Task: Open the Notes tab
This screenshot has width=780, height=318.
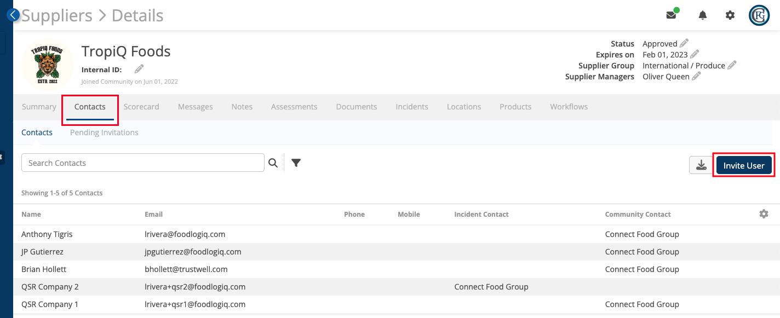Action: pos(242,107)
